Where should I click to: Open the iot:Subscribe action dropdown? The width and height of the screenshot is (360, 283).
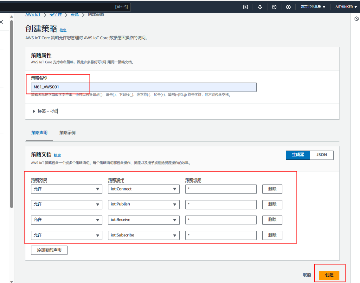tap(144, 235)
